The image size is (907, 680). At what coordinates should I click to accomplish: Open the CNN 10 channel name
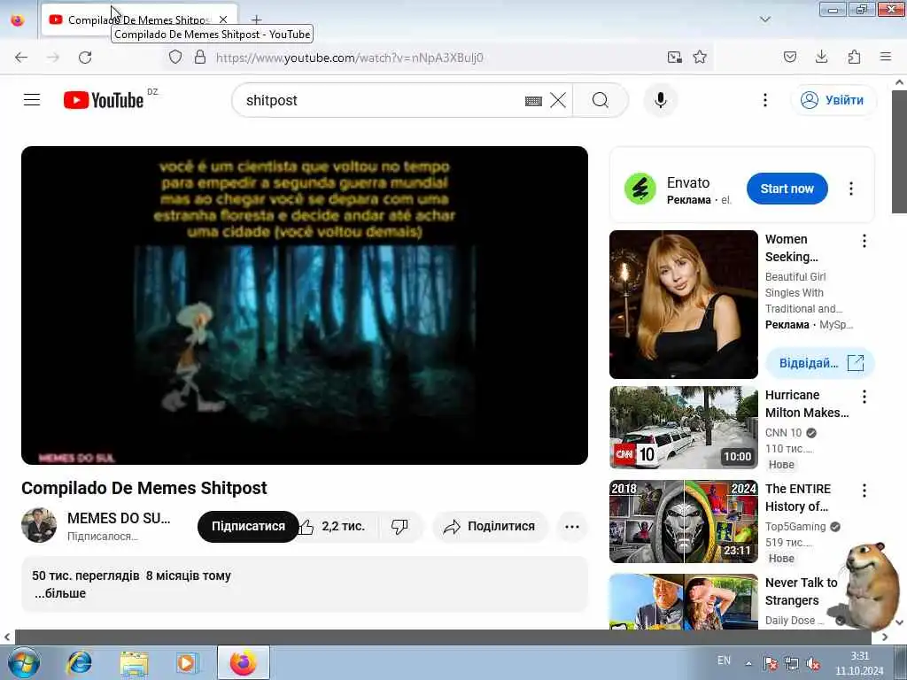pyautogui.click(x=783, y=432)
